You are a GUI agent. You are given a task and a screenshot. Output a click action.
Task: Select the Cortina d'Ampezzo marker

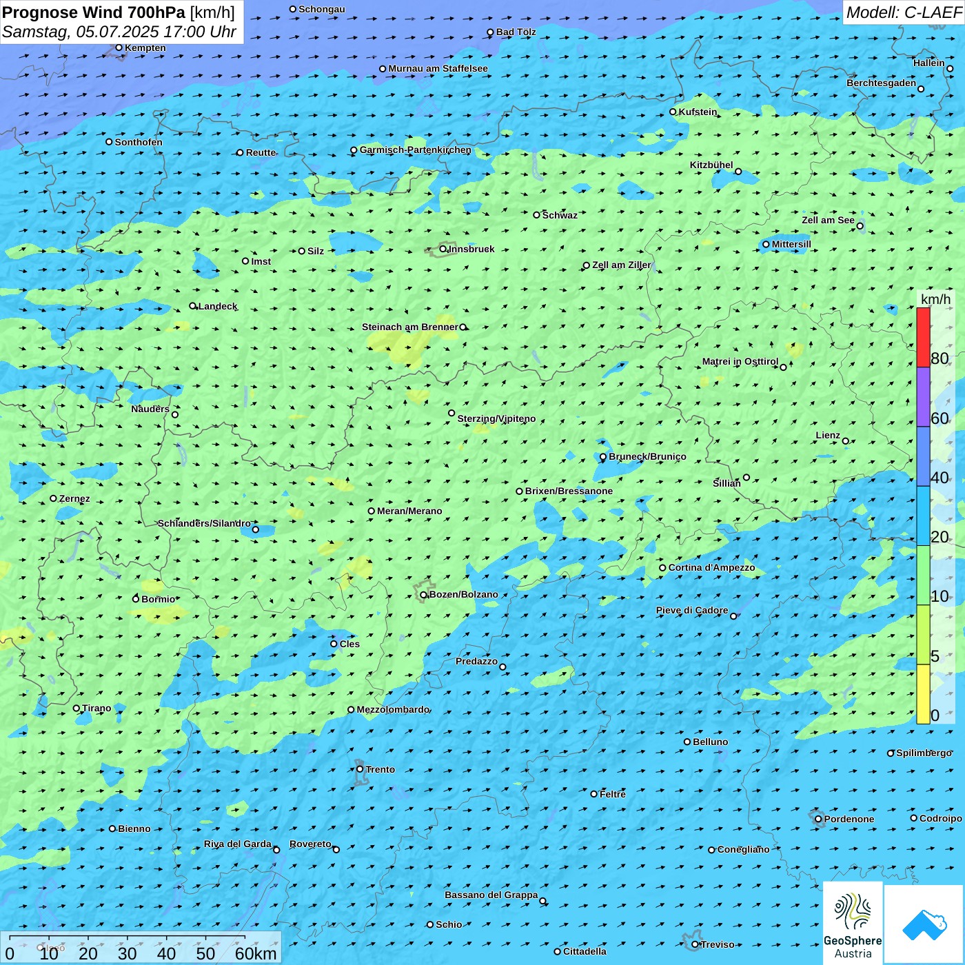(662, 568)
